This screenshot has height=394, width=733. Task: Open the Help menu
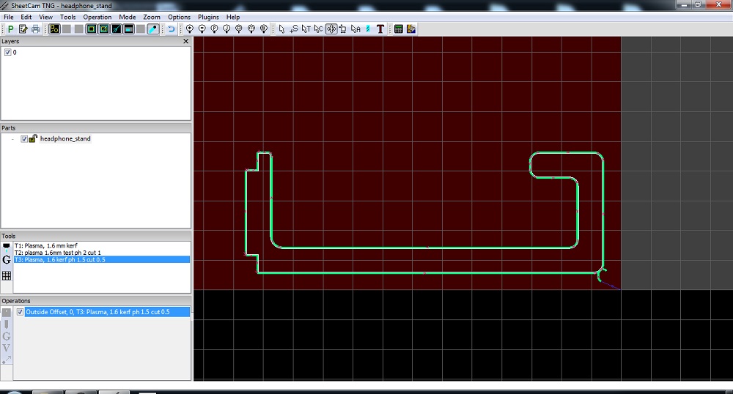[x=233, y=17]
